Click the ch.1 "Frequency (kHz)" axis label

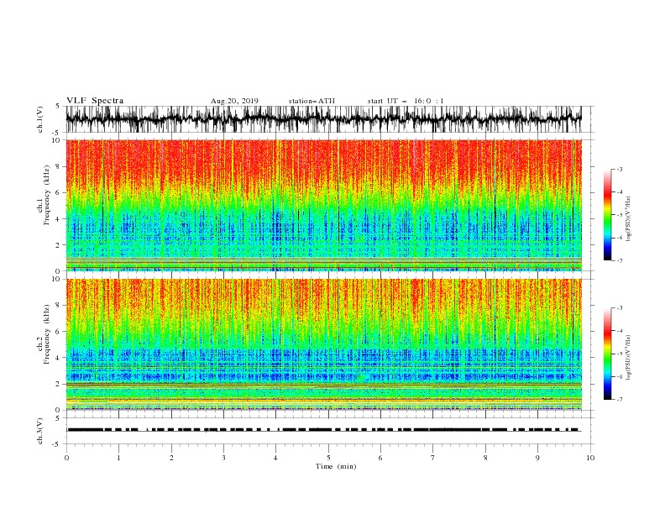[x=48, y=196]
